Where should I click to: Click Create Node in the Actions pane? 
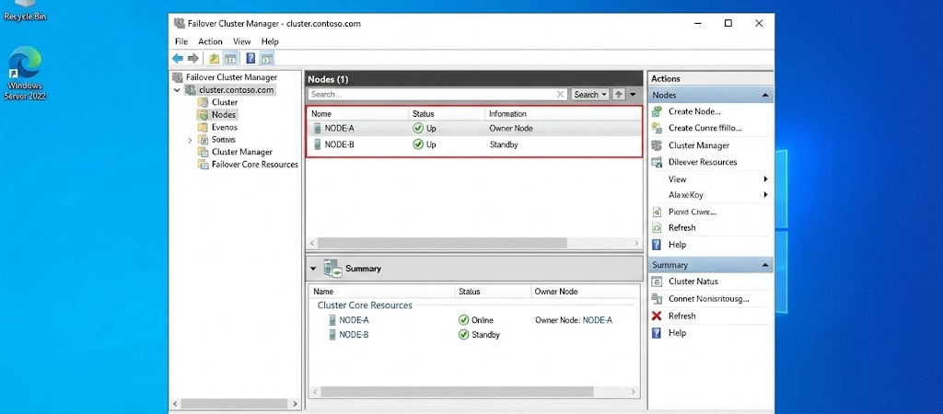click(693, 111)
